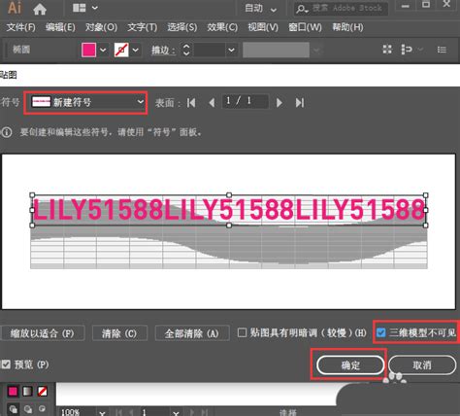
Task: Open the zoom level dropdown arrow
Action: point(102,413)
